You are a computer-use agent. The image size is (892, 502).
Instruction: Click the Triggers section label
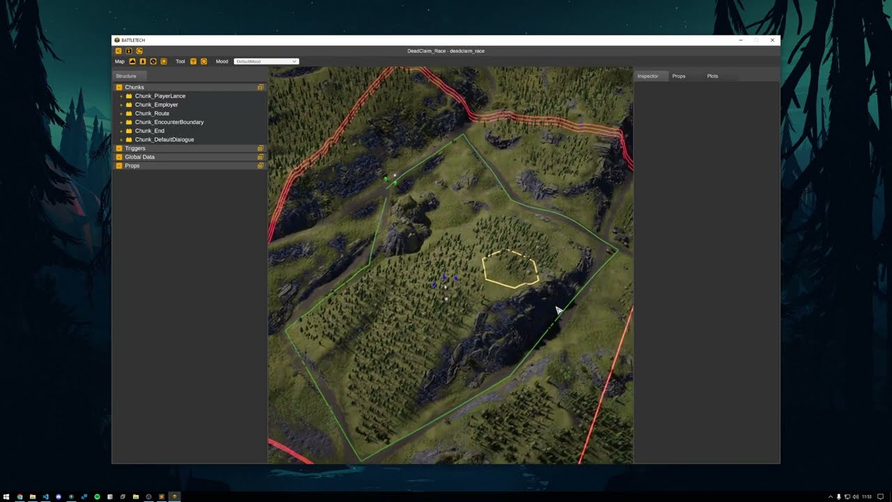coord(135,149)
